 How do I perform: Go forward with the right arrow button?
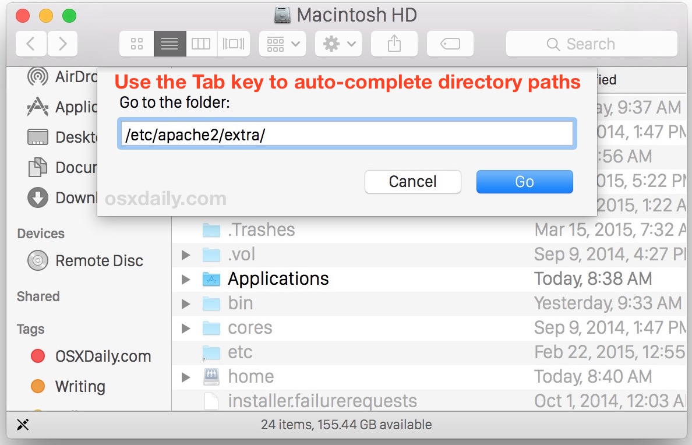(63, 44)
